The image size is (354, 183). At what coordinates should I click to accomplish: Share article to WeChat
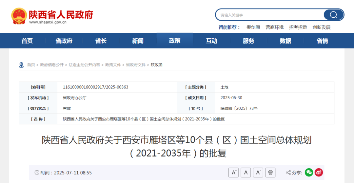pos(309,173)
